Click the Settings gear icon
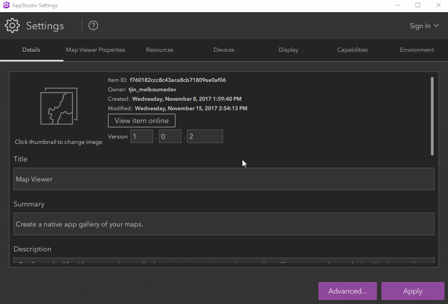Image resolution: width=448 pixels, height=304 pixels. point(12,26)
